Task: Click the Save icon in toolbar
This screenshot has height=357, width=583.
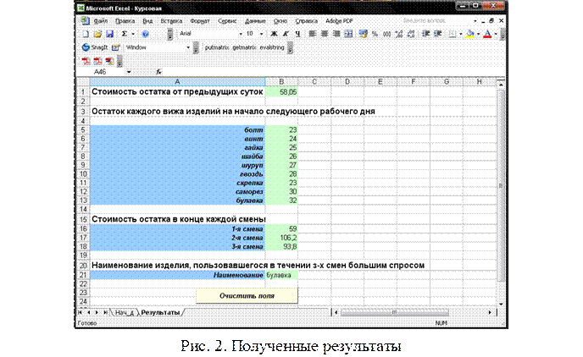Action: click(110, 34)
